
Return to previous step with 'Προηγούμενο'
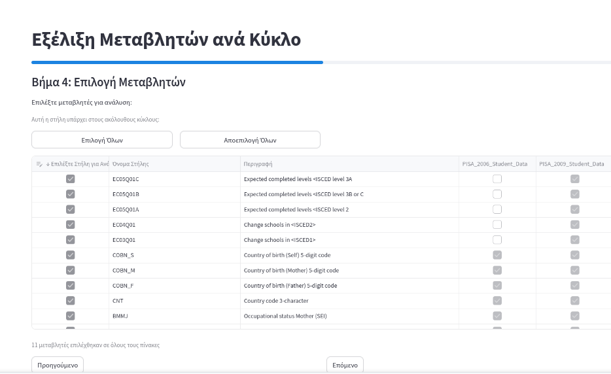[58, 365]
